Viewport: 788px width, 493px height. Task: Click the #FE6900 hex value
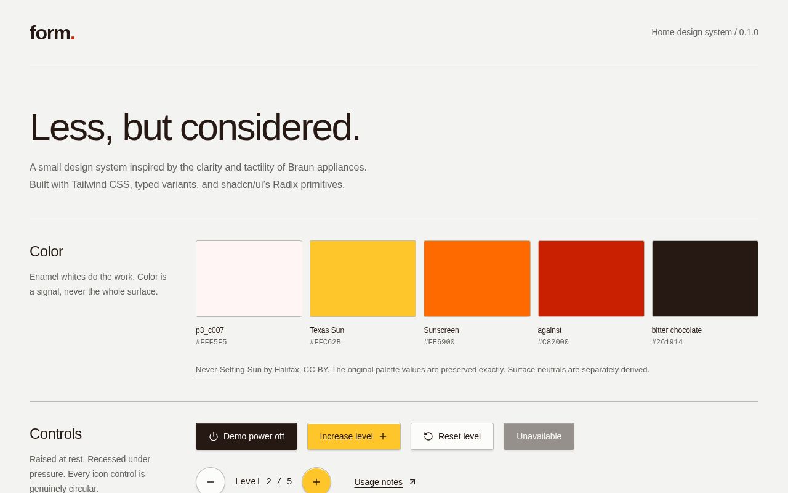439,343
